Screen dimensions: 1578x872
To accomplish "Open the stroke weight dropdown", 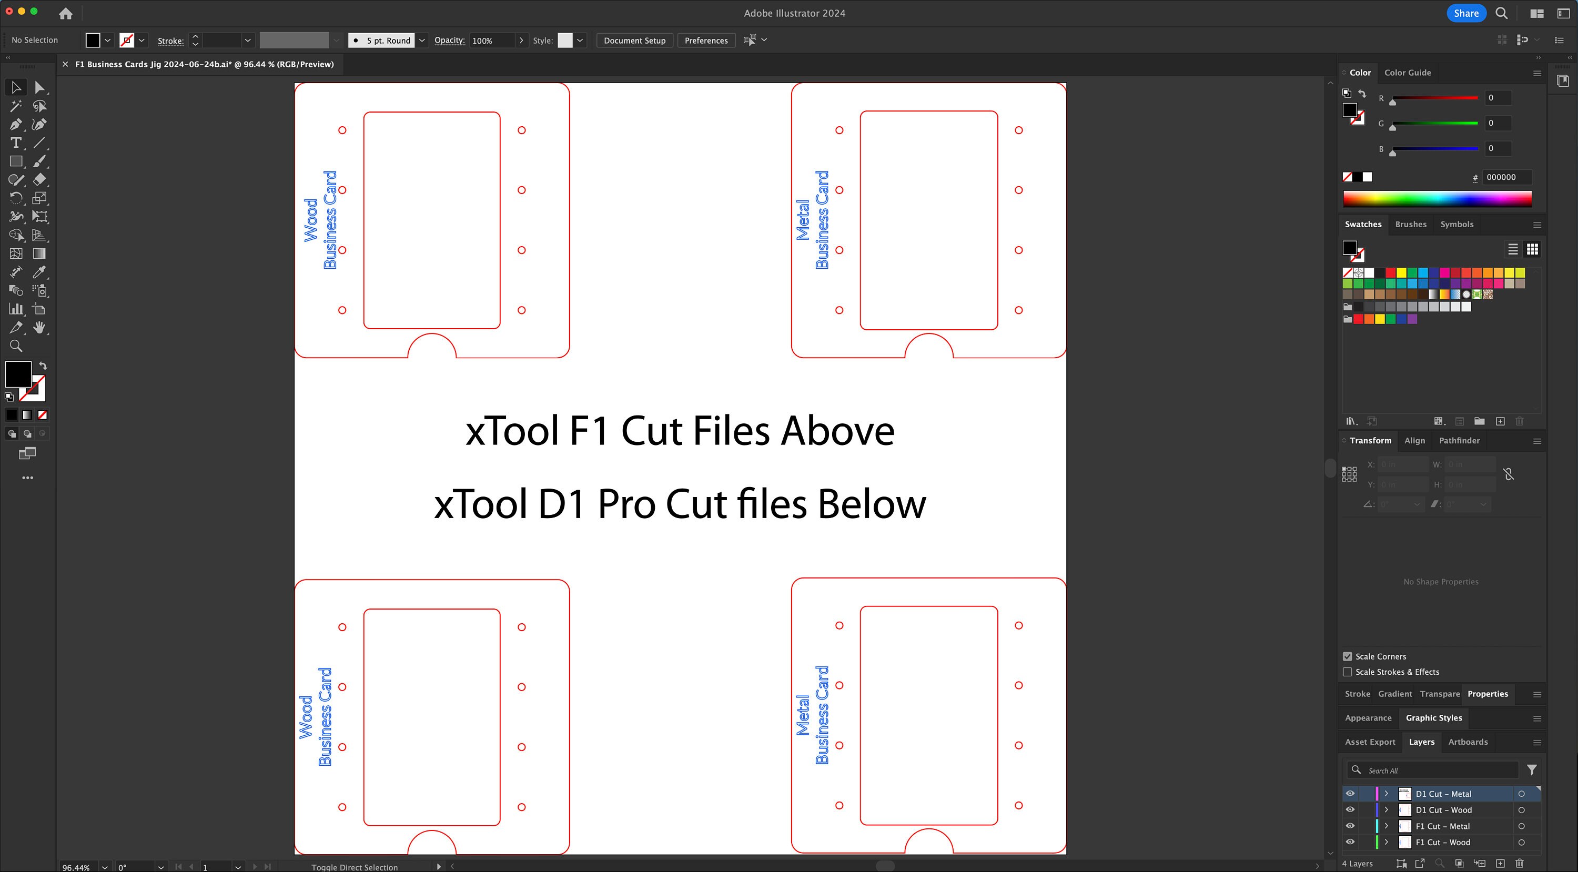I will click(247, 40).
